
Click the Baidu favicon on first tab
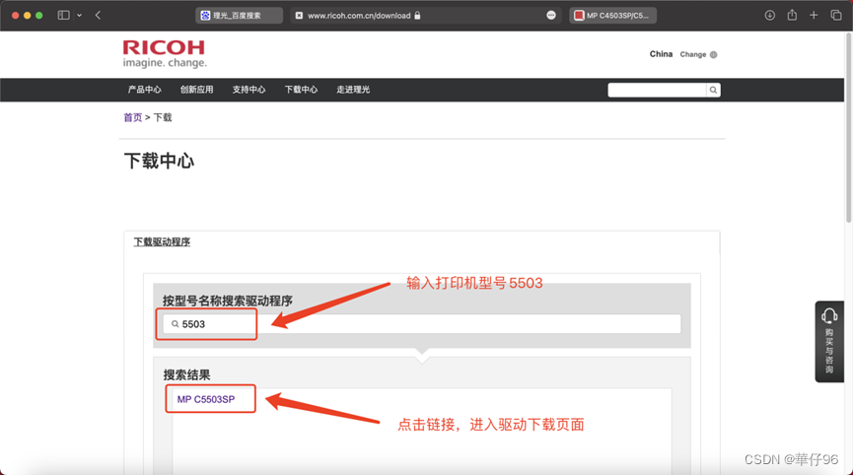click(x=205, y=15)
